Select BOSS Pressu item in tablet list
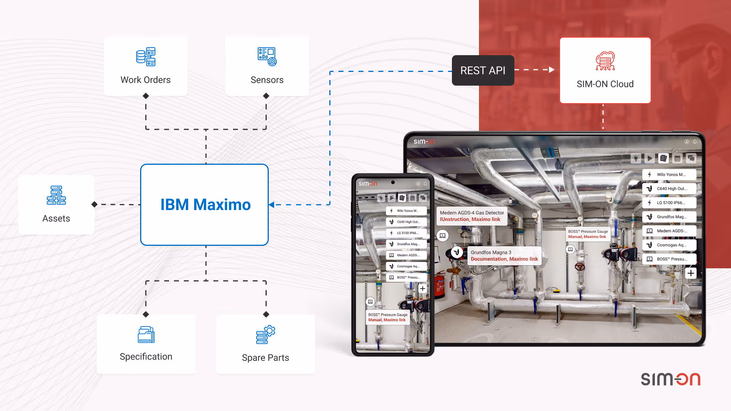Image resolution: width=731 pixels, height=411 pixels. (669, 259)
